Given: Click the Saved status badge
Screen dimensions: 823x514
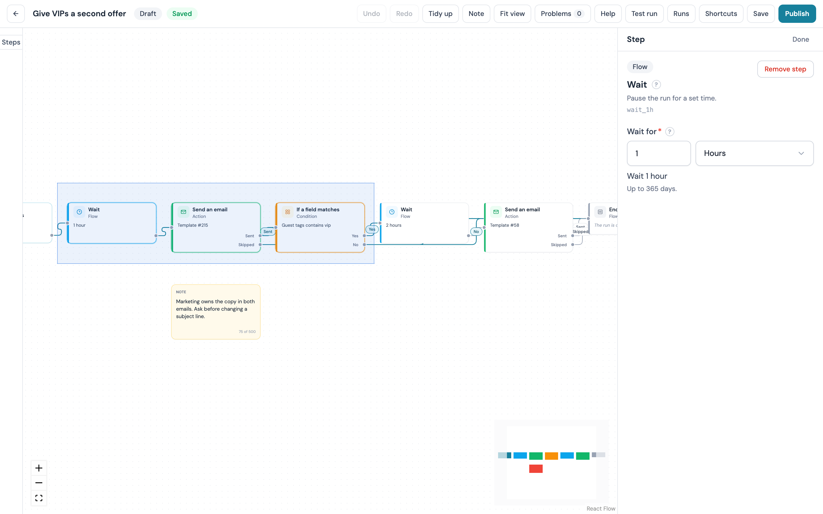Looking at the screenshot, I should 182,14.
